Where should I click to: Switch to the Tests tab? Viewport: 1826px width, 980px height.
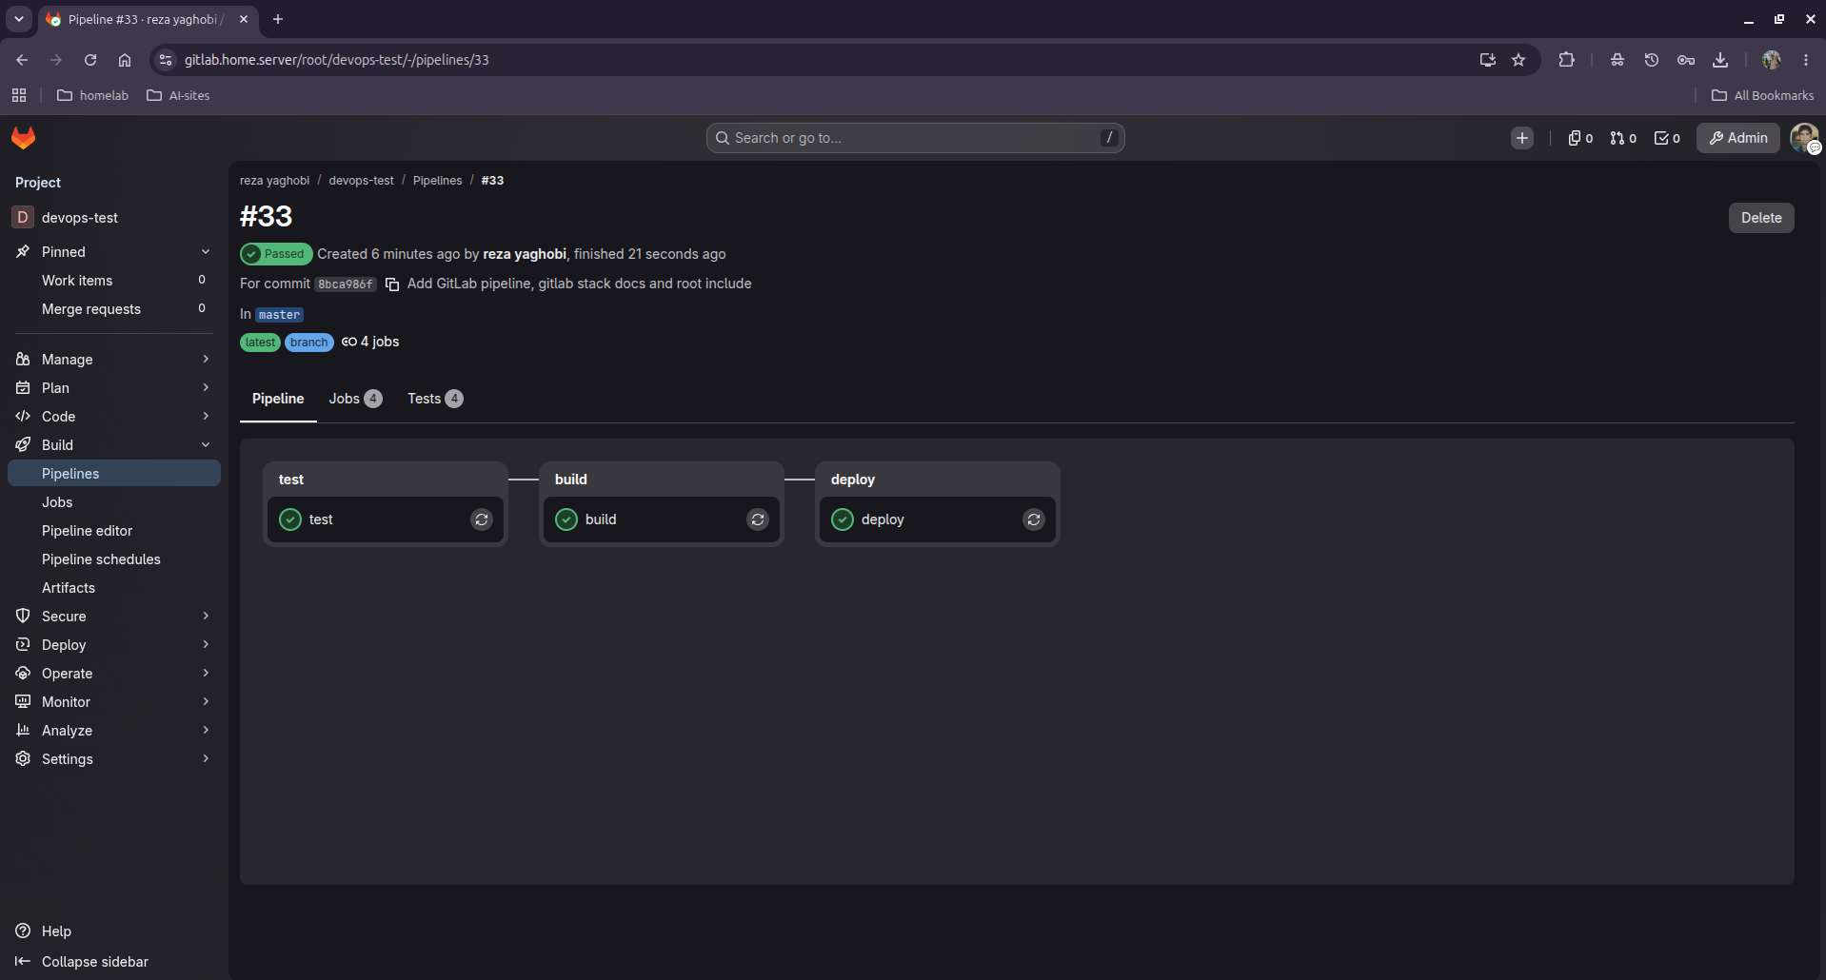[435, 399]
